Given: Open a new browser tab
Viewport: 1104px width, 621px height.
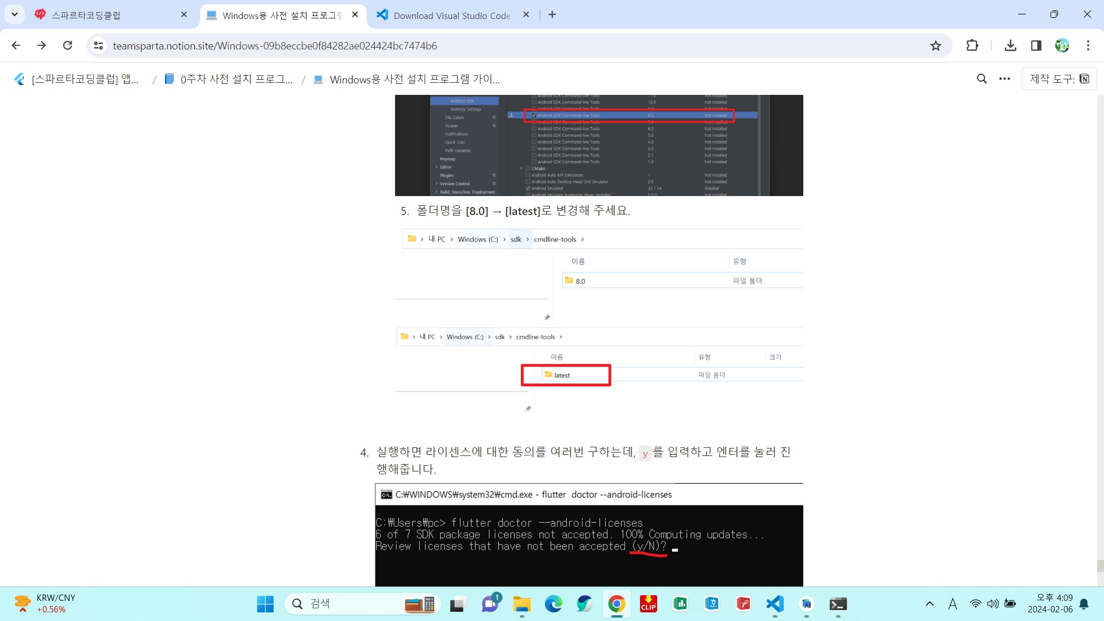Looking at the screenshot, I should click(553, 15).
